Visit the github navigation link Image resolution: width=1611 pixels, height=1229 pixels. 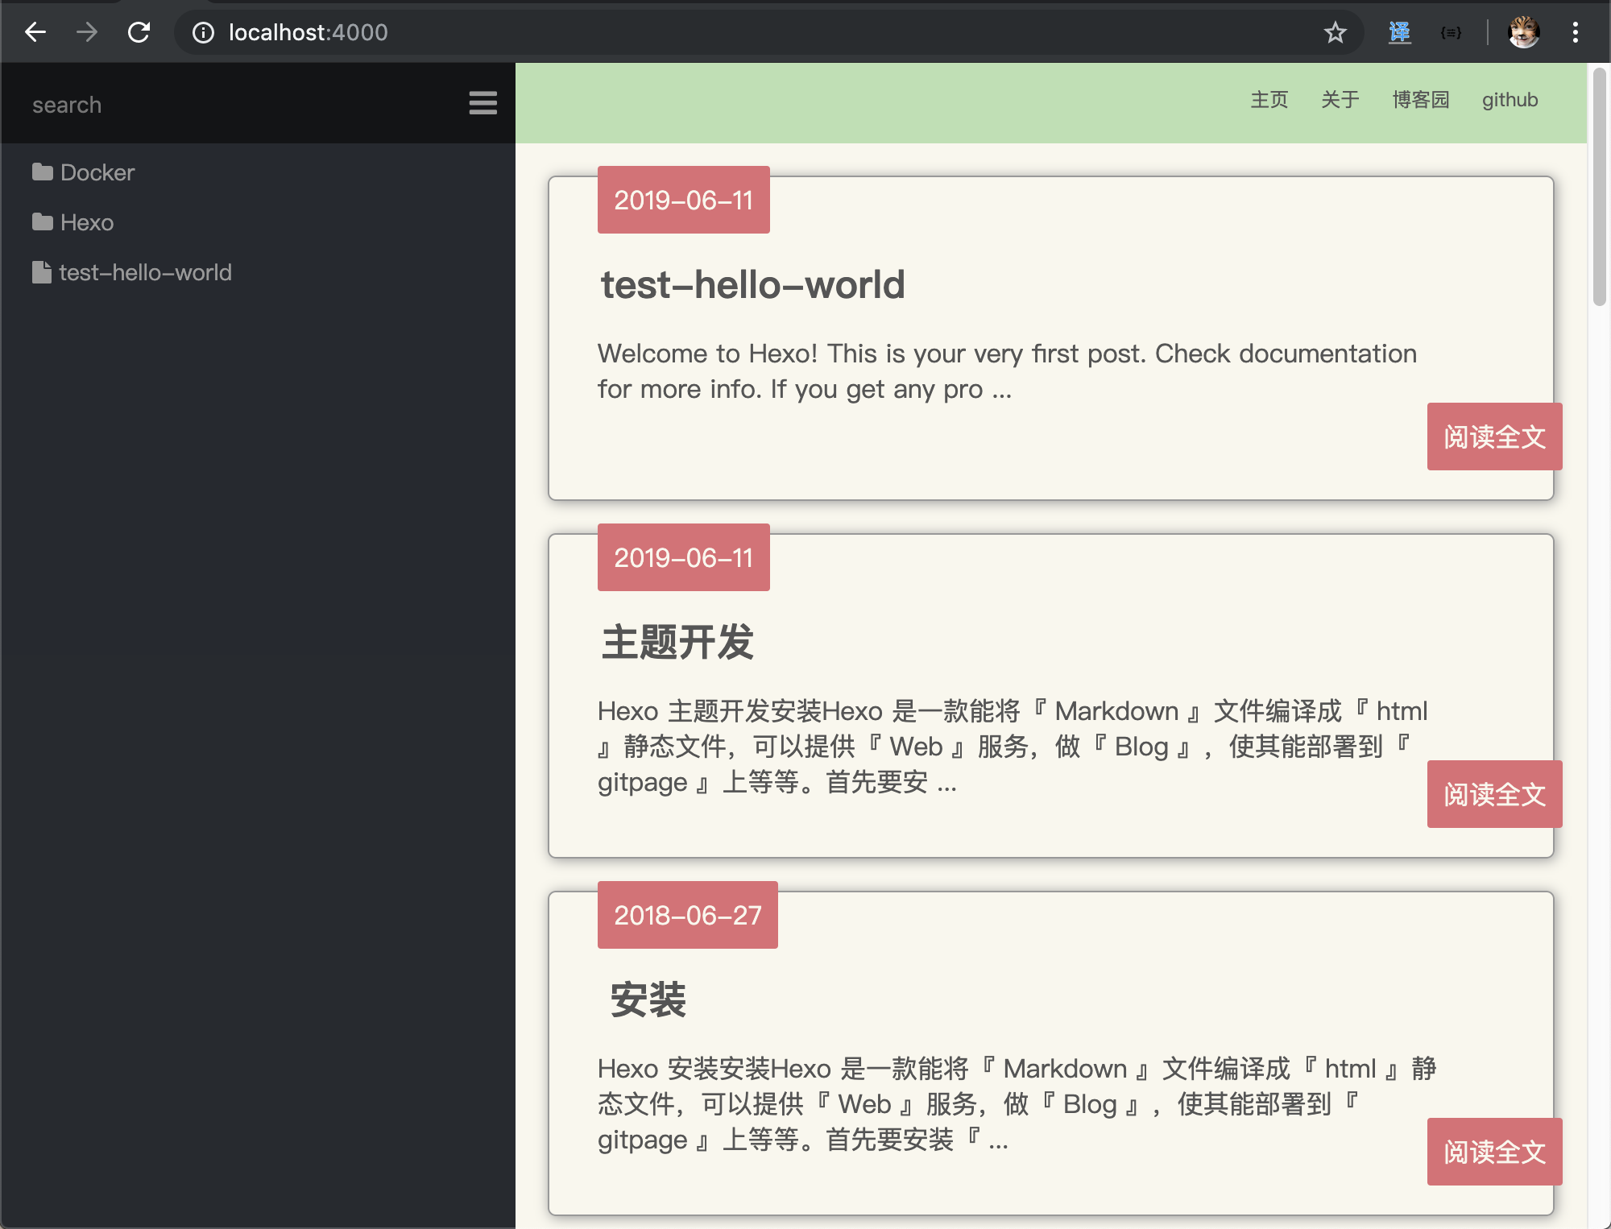[x=1510, y=100]
